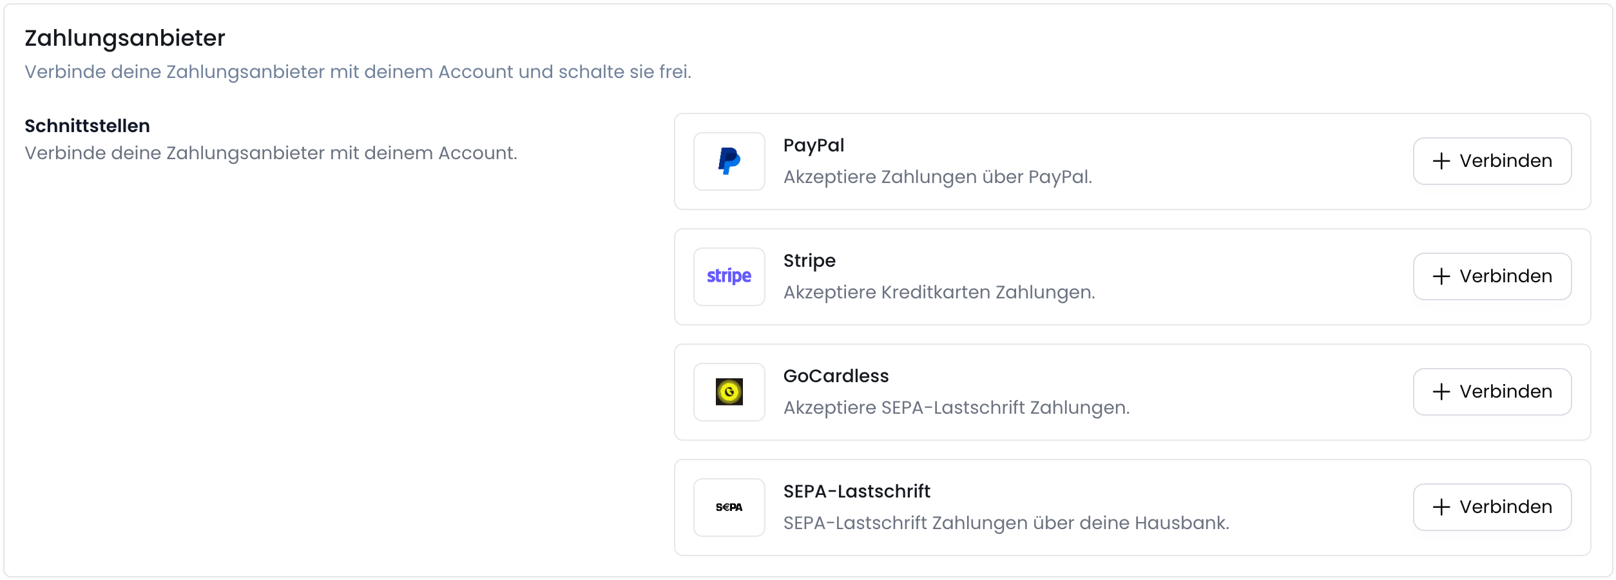Screen dimensions: 1616x580
Task: Connect PayPal via its Verbinden button
Action: click(x=1492, y=161)
